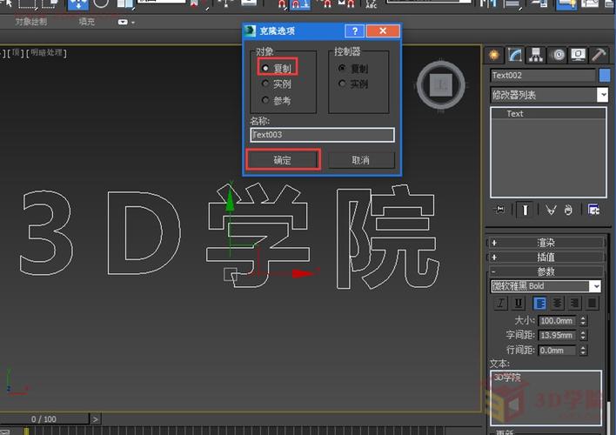
Task: Open the Create panel tab
Action: (496, 55)
